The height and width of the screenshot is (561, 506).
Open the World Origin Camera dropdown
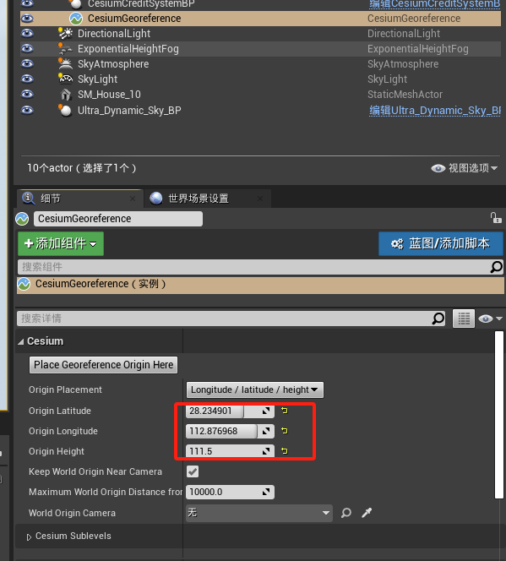pyautogui.click(x=259, y=513)
